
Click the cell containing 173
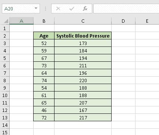point(83,43)
